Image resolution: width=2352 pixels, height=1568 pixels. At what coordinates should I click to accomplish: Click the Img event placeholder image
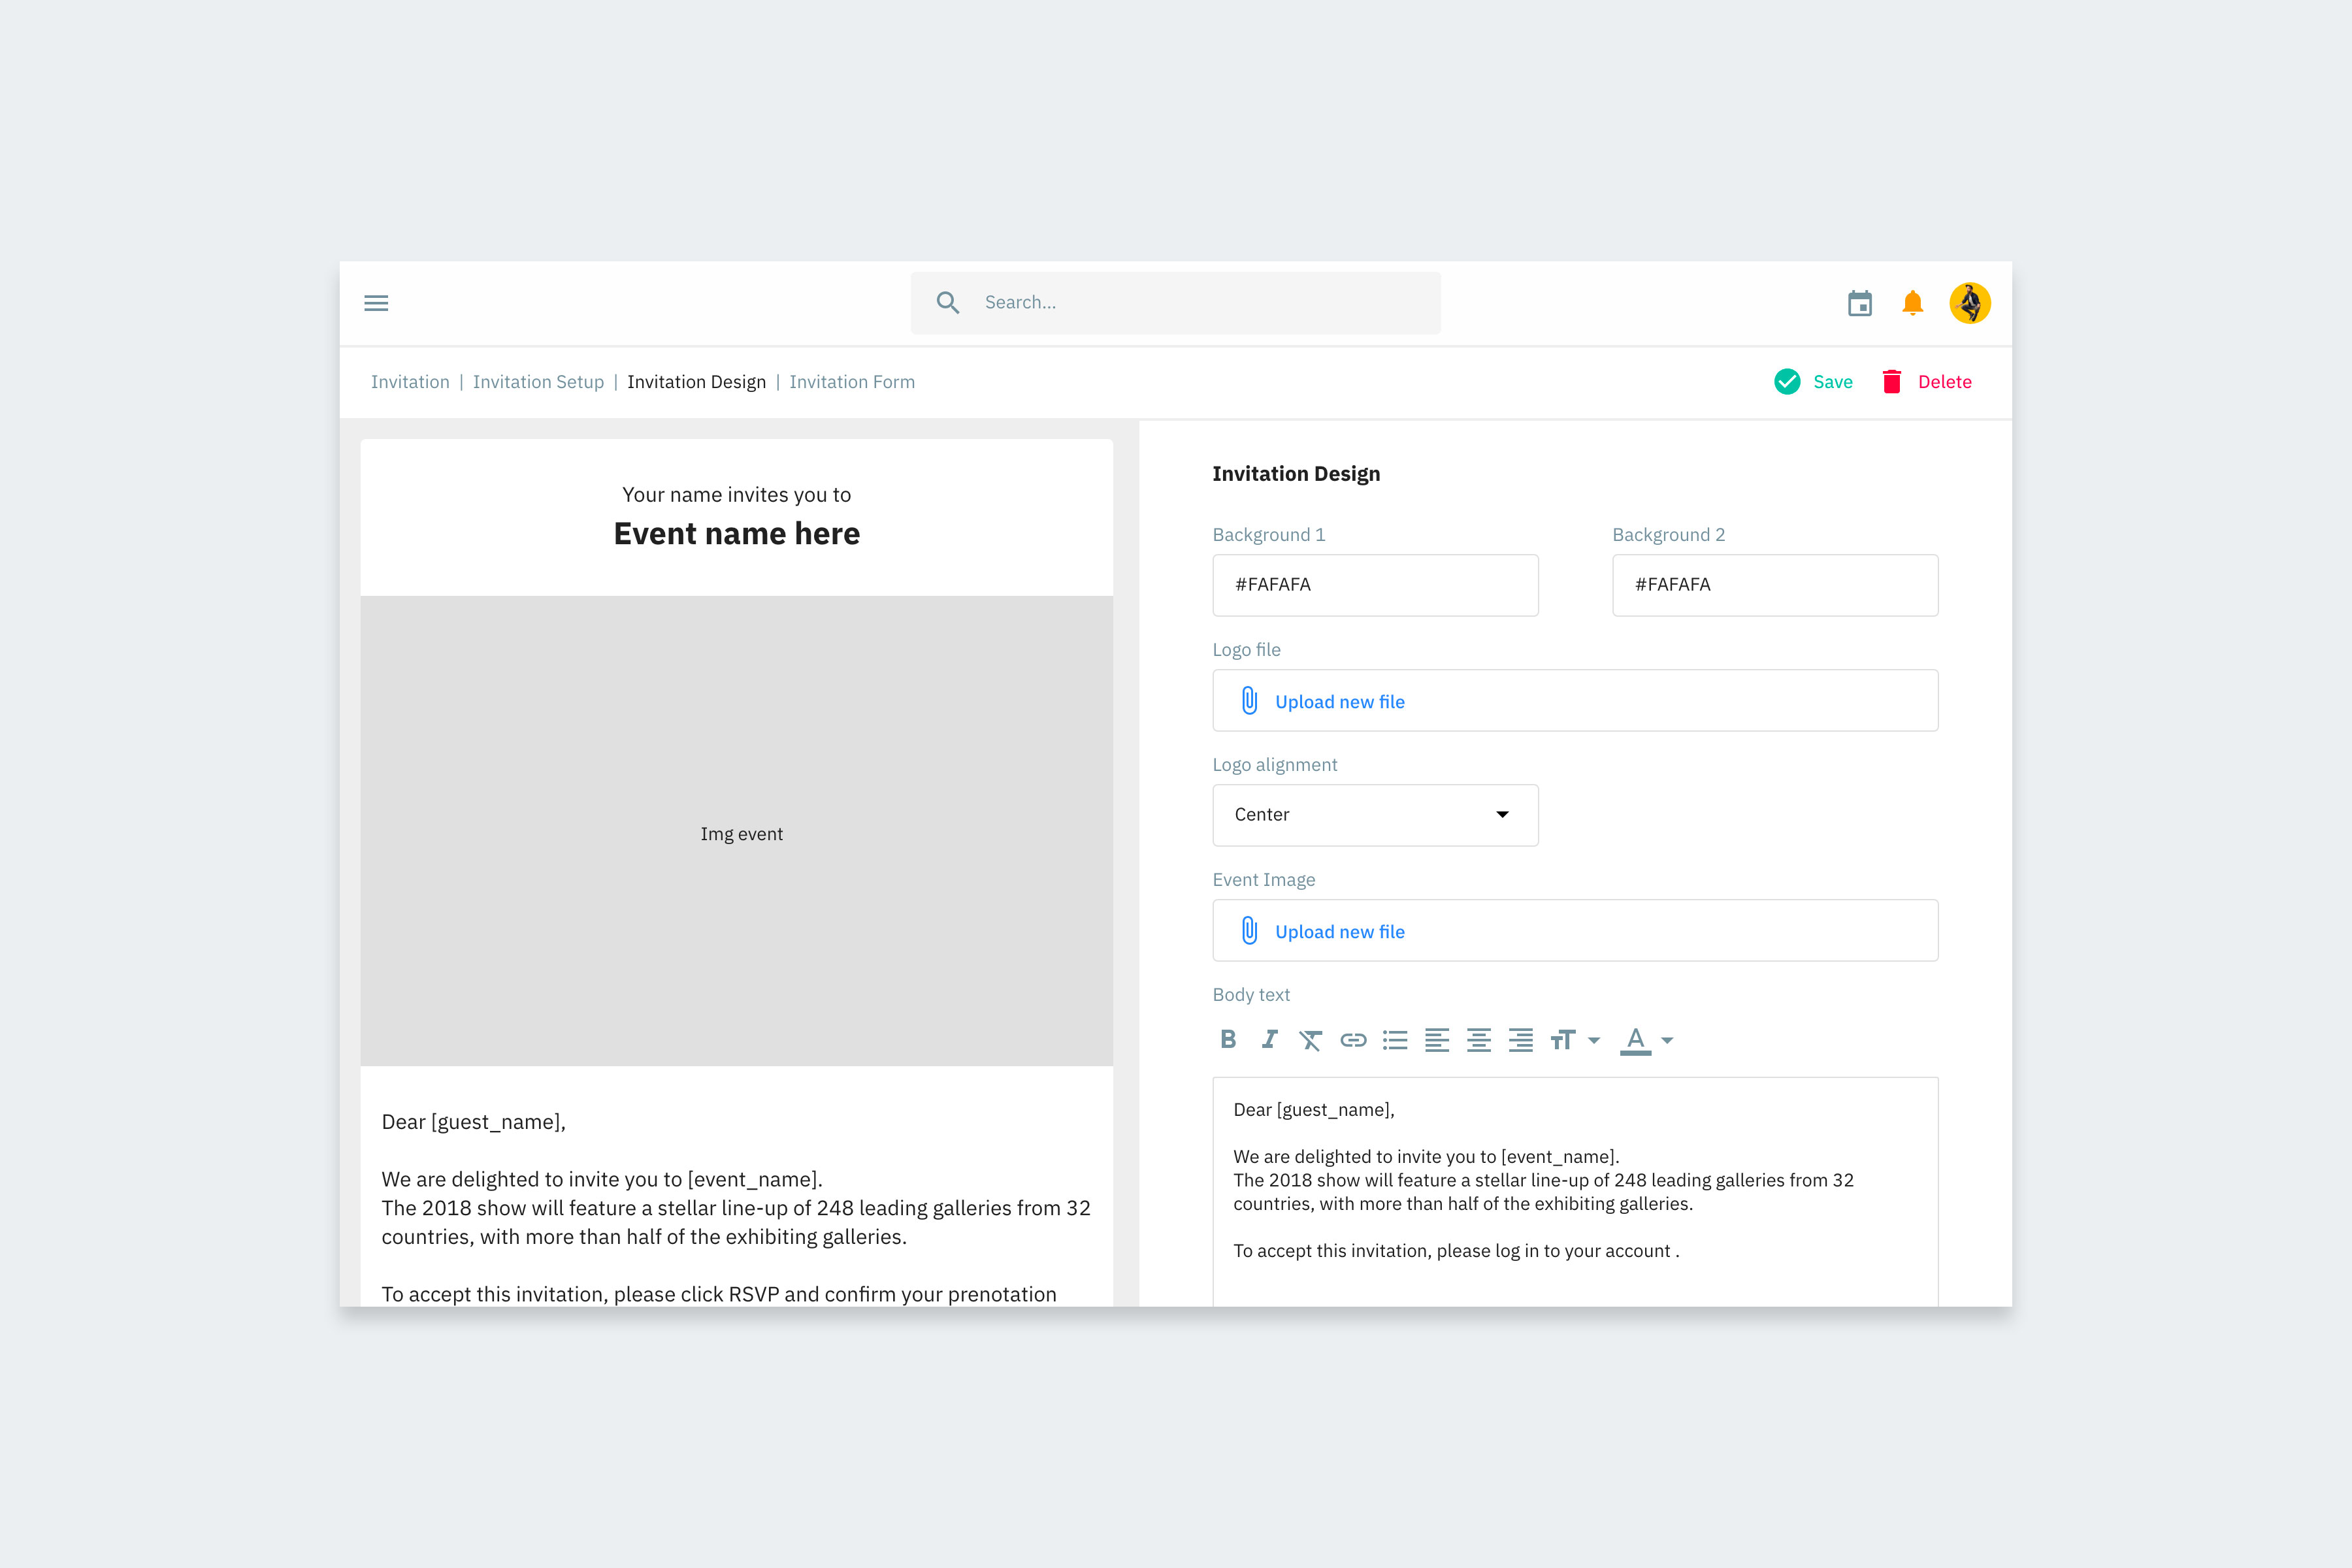737,831
